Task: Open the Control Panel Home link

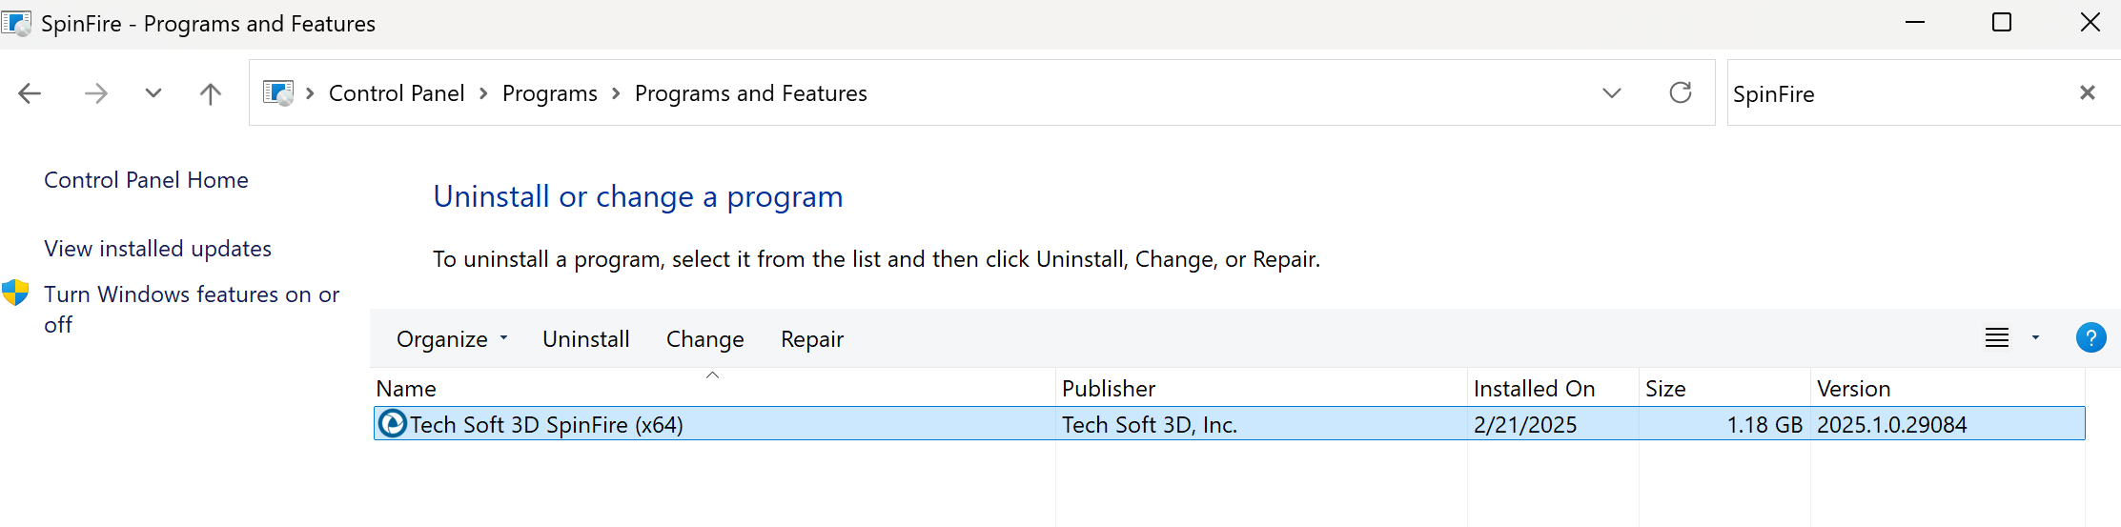Action: (x=146, y=180)
